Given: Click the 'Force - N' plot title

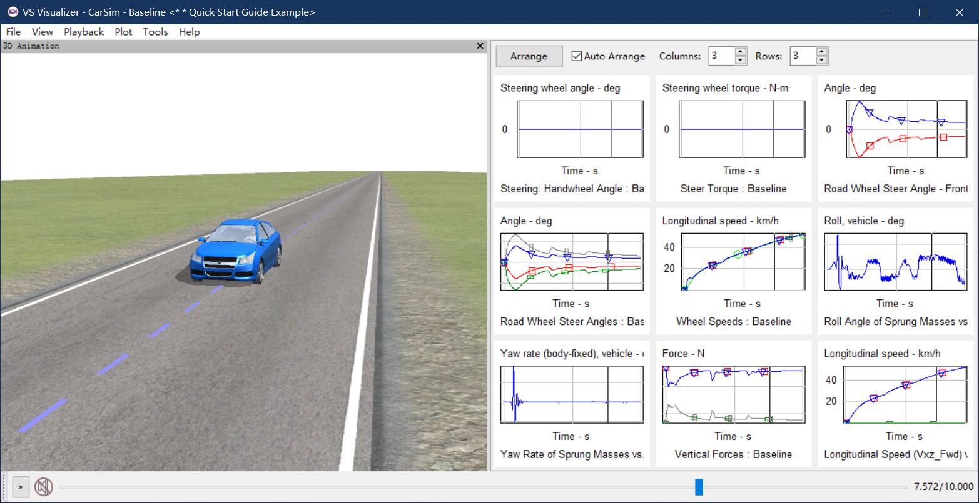Looking at the screenshot, I should 683,354.
